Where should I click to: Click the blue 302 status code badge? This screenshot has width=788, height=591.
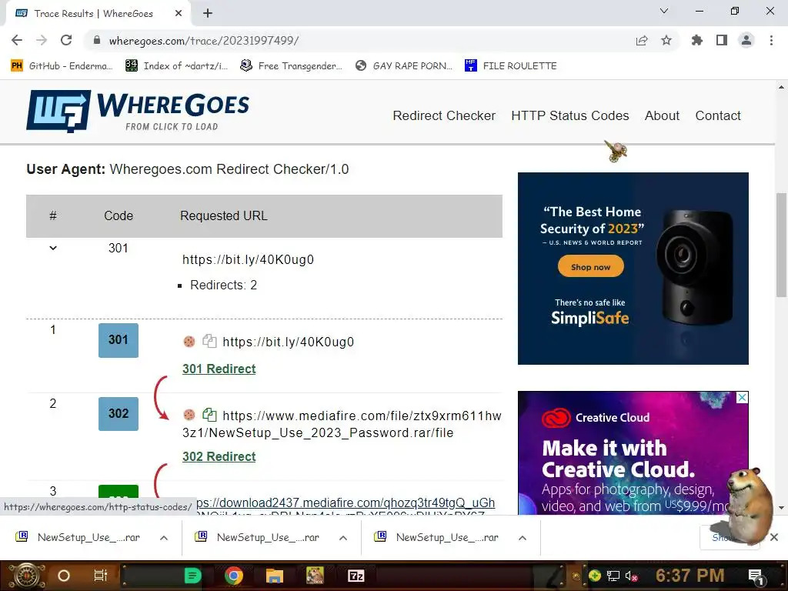[118, 413]
